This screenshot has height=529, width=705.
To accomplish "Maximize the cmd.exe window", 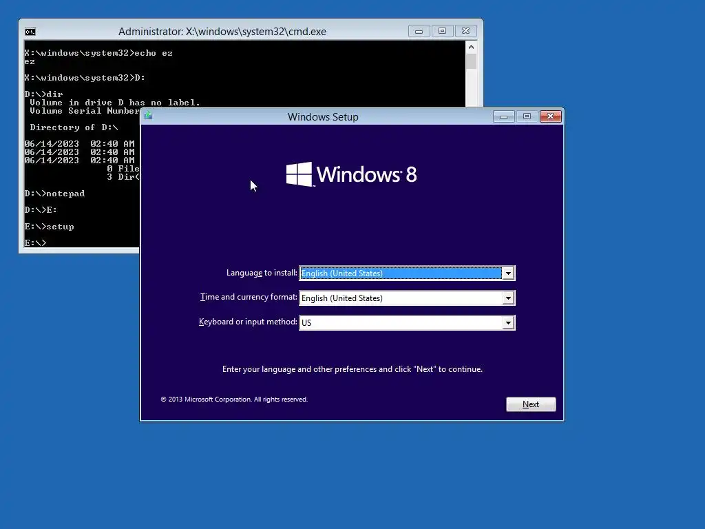I will (443, 31).
